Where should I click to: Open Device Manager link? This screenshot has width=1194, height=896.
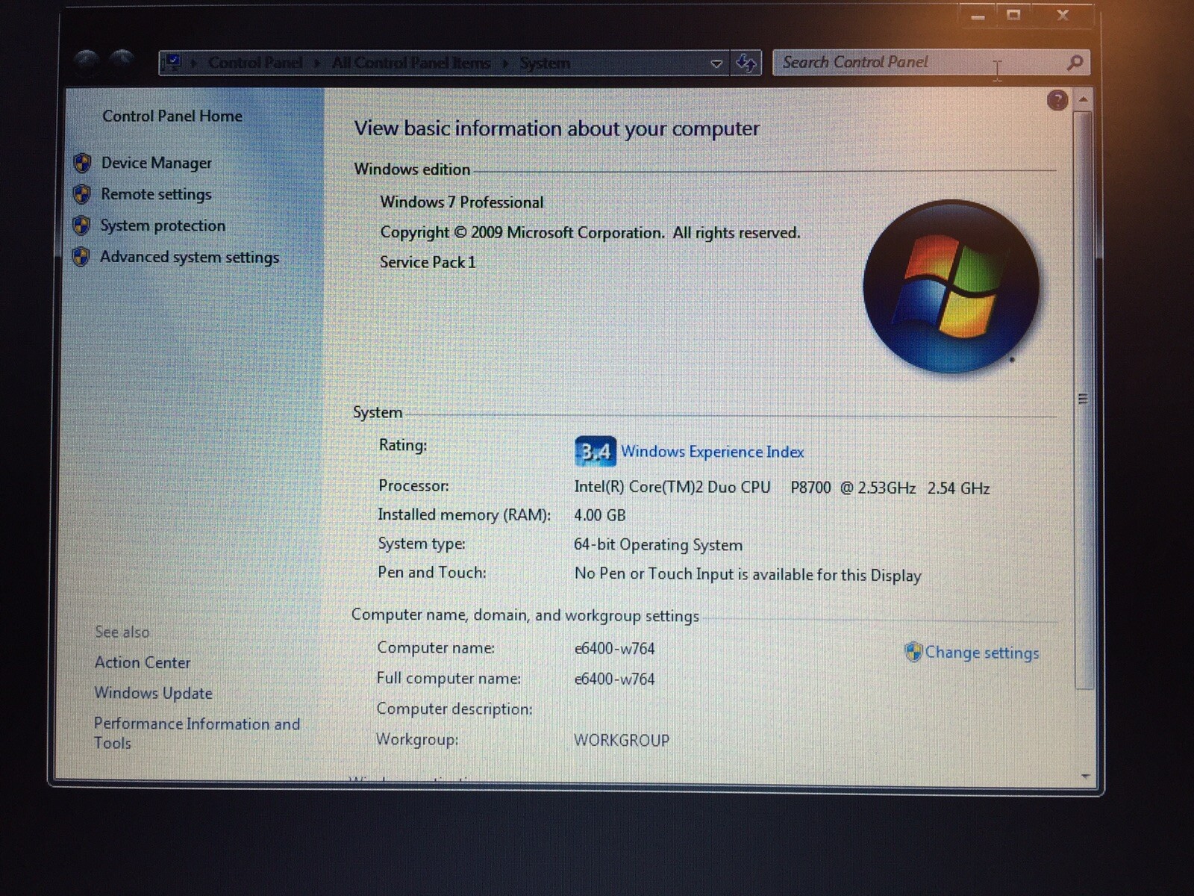click(157, 163)
